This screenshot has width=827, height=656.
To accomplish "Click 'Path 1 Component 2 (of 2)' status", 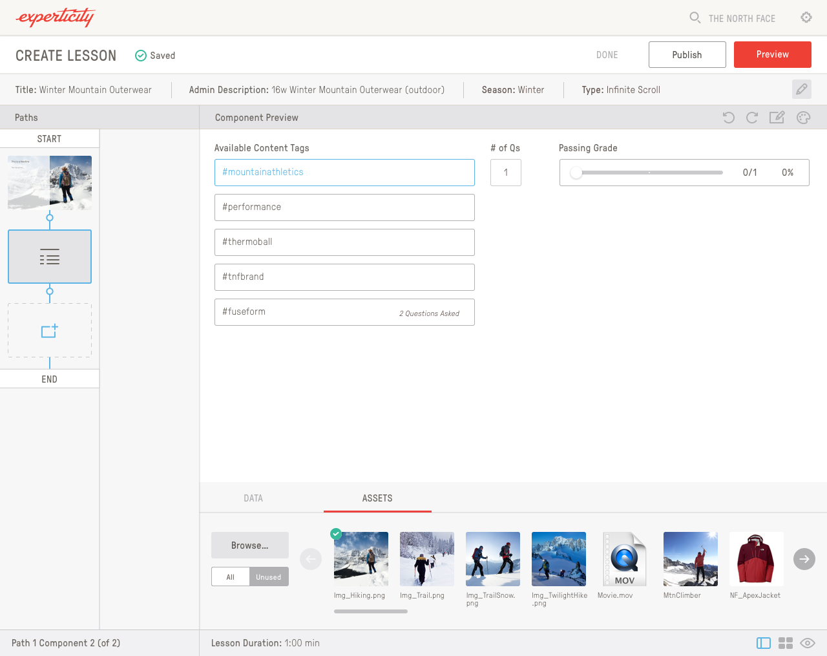I will point(66,643).
